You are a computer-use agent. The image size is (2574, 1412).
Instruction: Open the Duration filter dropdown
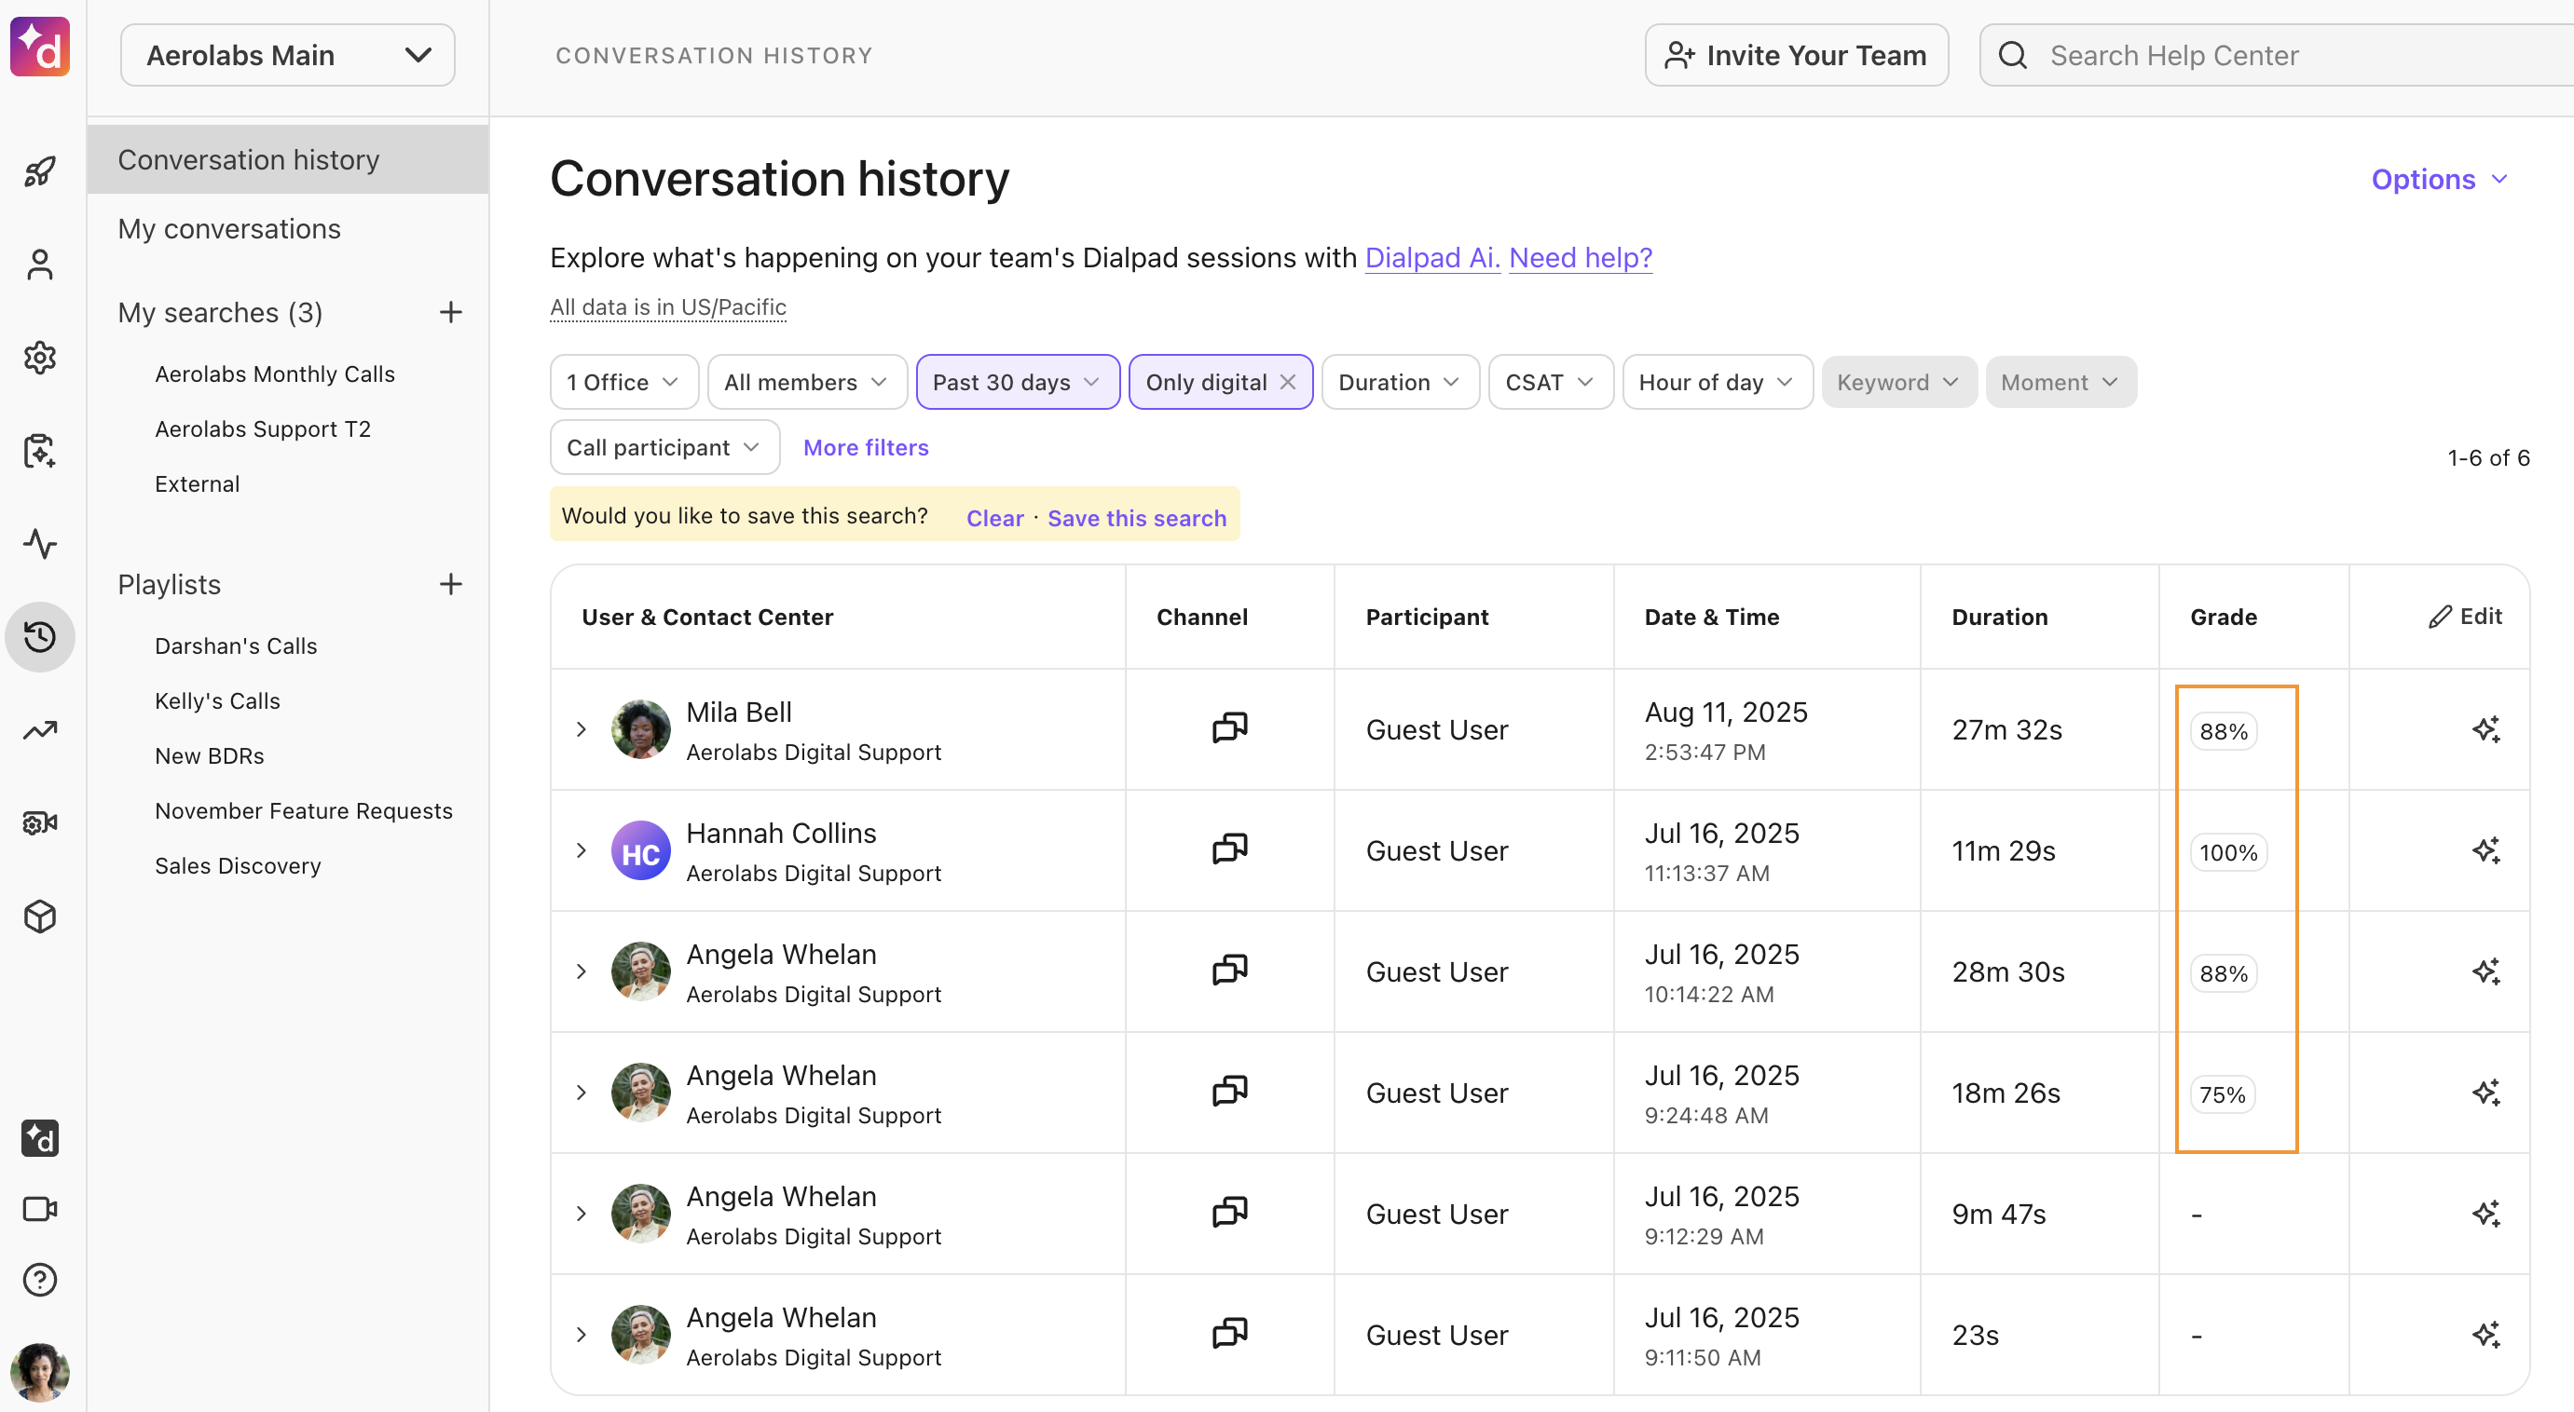1399,383
